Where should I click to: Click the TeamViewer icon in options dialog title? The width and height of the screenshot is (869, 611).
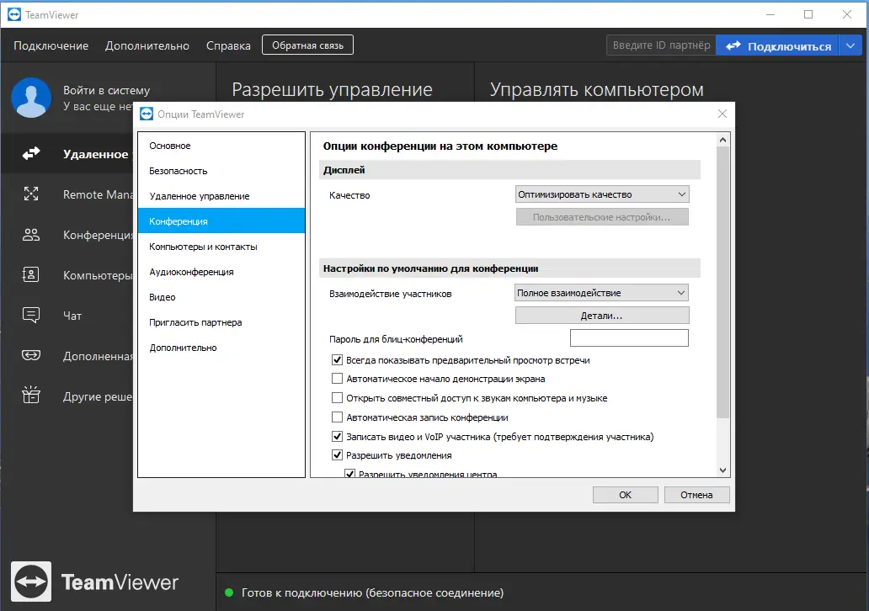147,114
